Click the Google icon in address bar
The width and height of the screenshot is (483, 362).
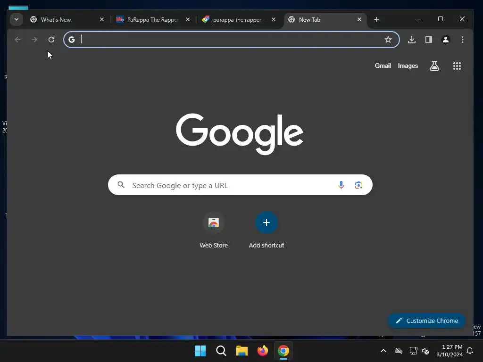click(x=72, y=40)
